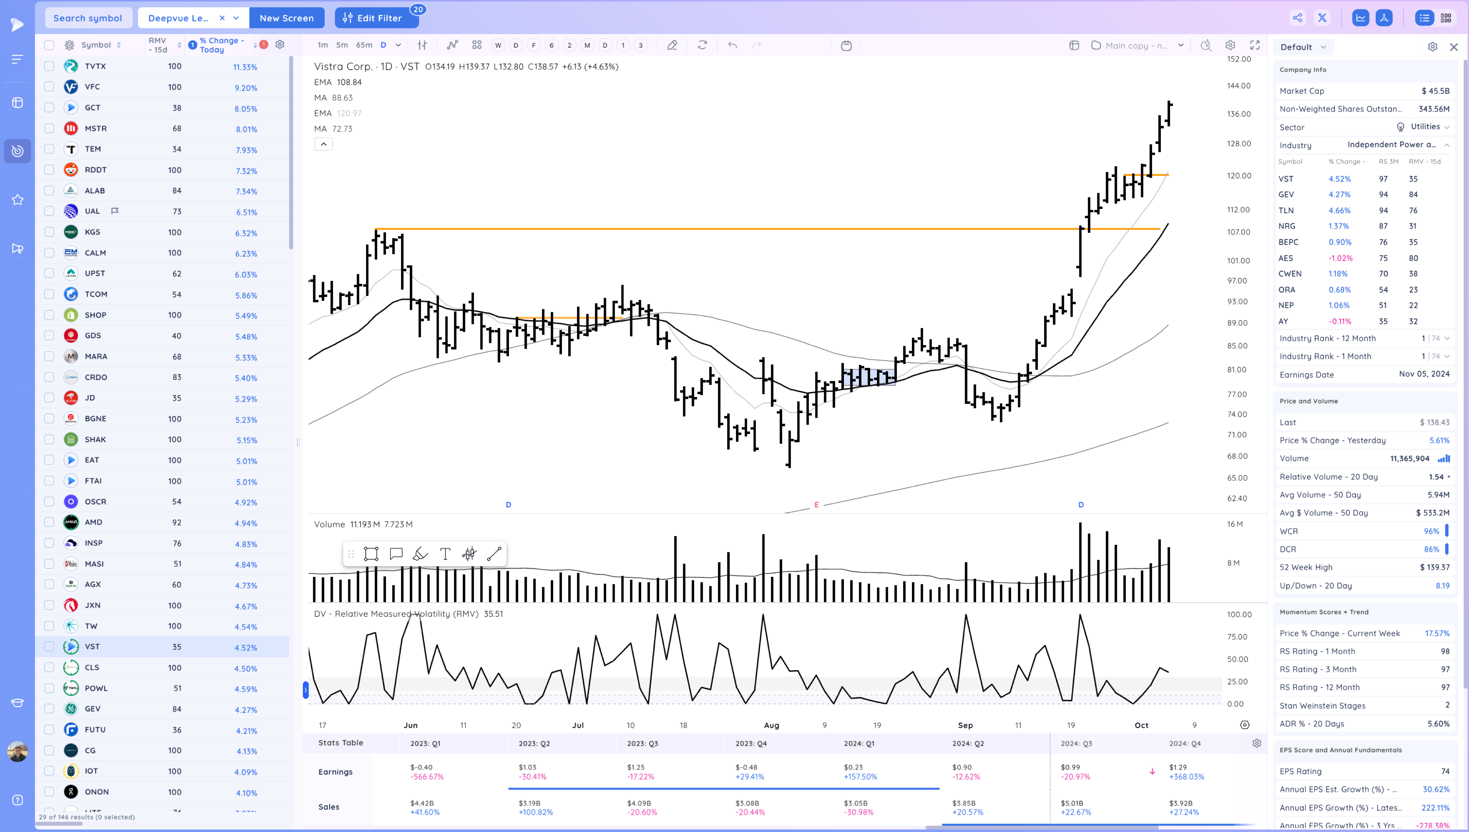Expand the chart to fullscreen

(x=1254, y=45)
